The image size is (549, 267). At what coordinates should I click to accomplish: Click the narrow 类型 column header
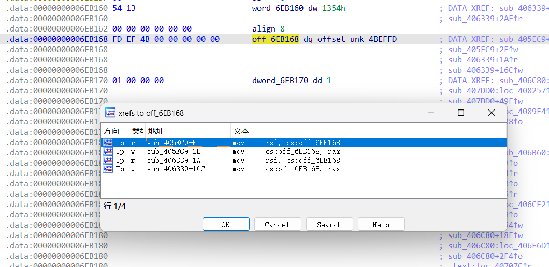click(137, 131)
